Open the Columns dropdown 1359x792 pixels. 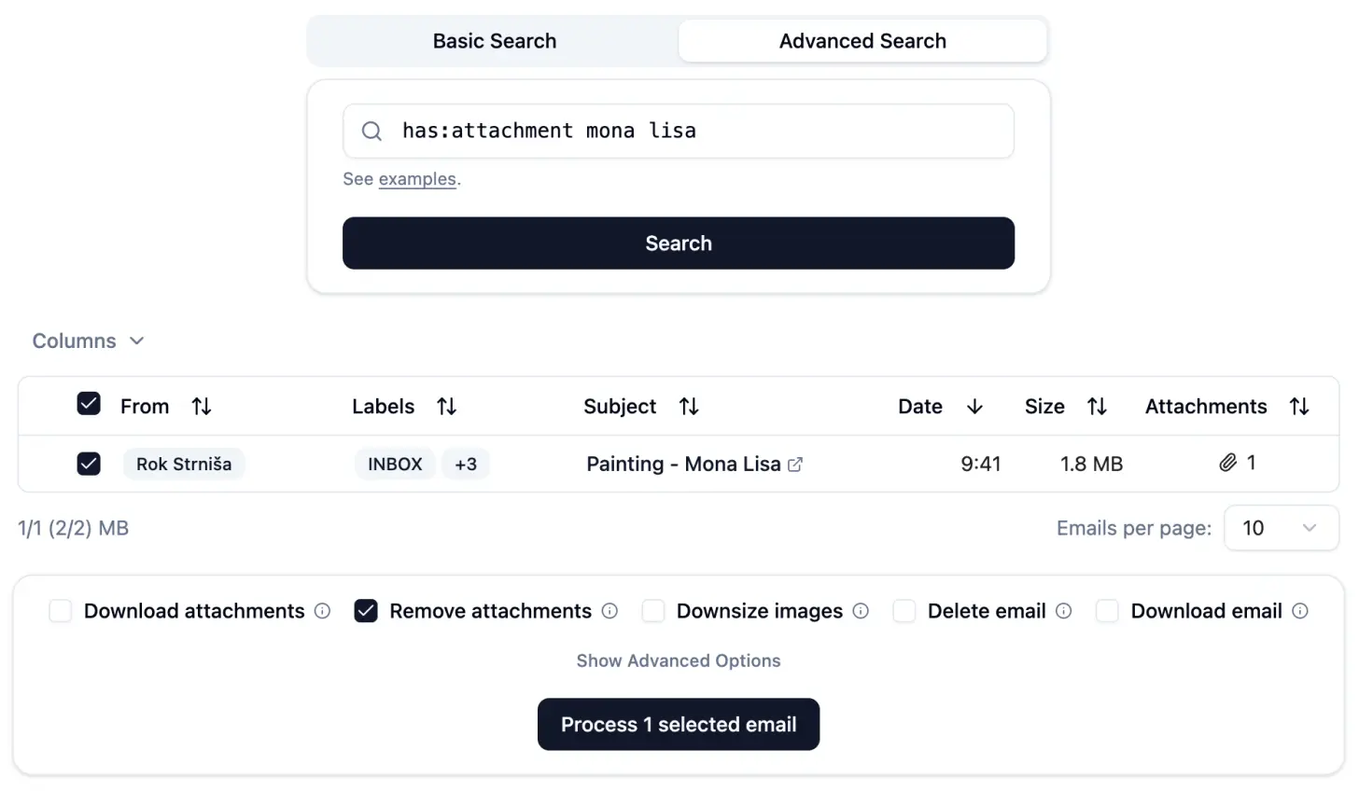pos(88,340)
